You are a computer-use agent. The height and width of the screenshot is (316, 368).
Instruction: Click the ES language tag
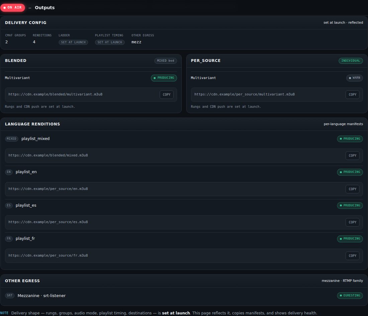click(9, 205)
